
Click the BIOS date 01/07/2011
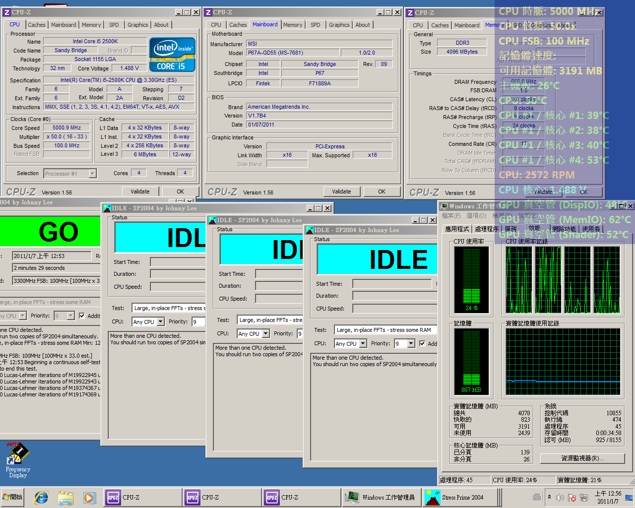(319, 125)
